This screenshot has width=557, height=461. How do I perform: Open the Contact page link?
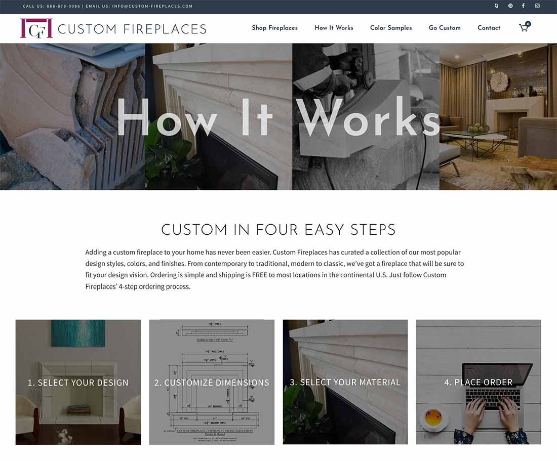(489, 28)
